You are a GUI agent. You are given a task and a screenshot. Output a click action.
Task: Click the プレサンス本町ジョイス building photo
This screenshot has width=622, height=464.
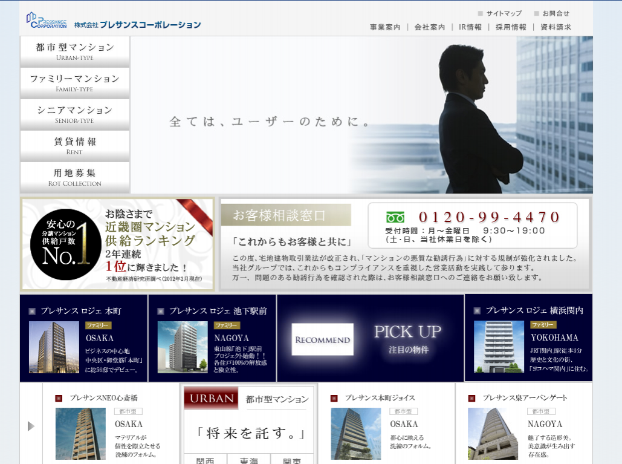tap(355, 433)
